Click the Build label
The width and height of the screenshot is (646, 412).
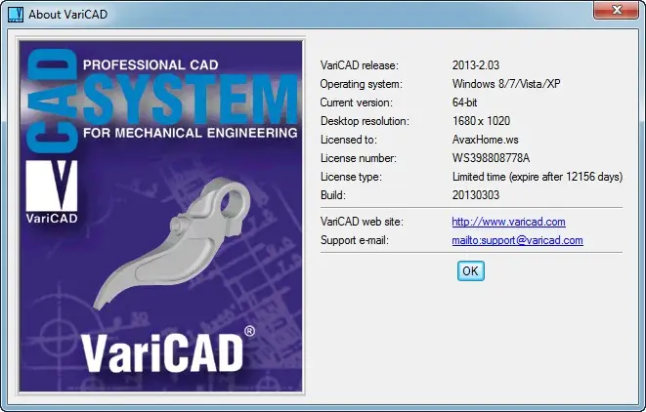pyautogui.click(x=333, y=195)
